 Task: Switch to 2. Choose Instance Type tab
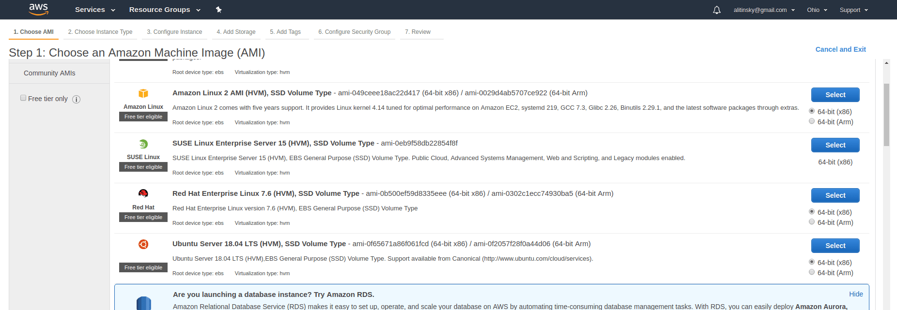point(100,32)
